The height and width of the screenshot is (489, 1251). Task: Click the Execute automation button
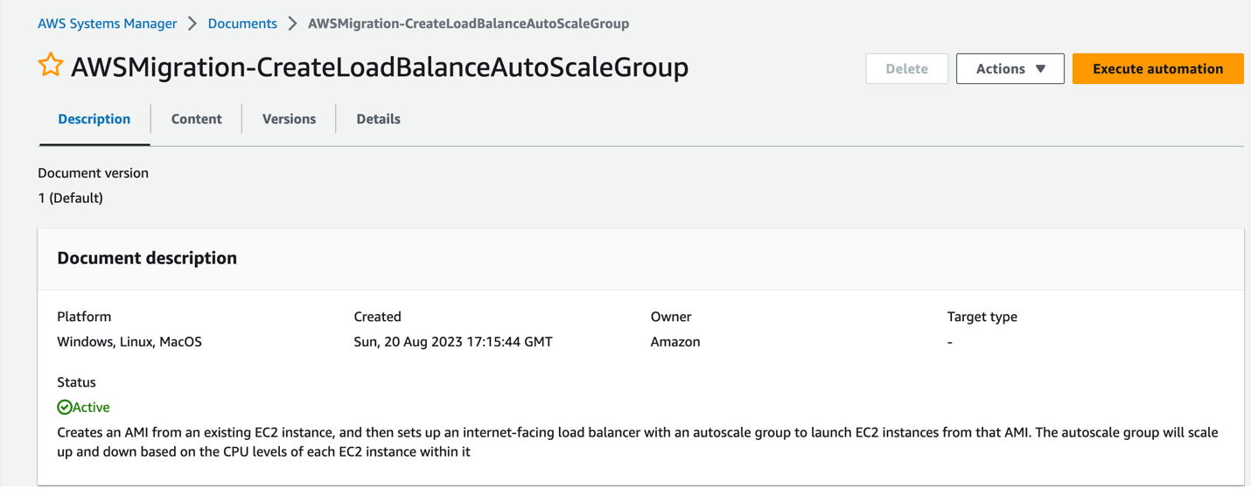[x=1157, y=69]
